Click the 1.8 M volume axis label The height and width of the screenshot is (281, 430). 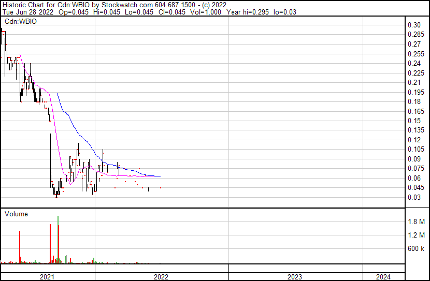[x=416, y=222]
